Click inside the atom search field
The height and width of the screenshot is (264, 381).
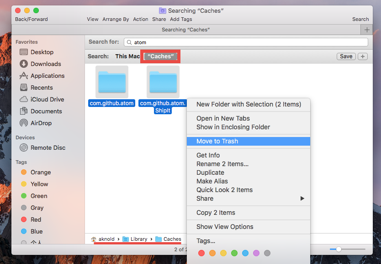tap(247, 41)
